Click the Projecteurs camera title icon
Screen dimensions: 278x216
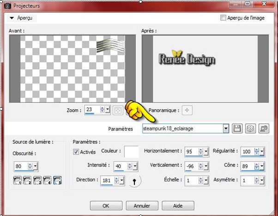tap(7, 6)
